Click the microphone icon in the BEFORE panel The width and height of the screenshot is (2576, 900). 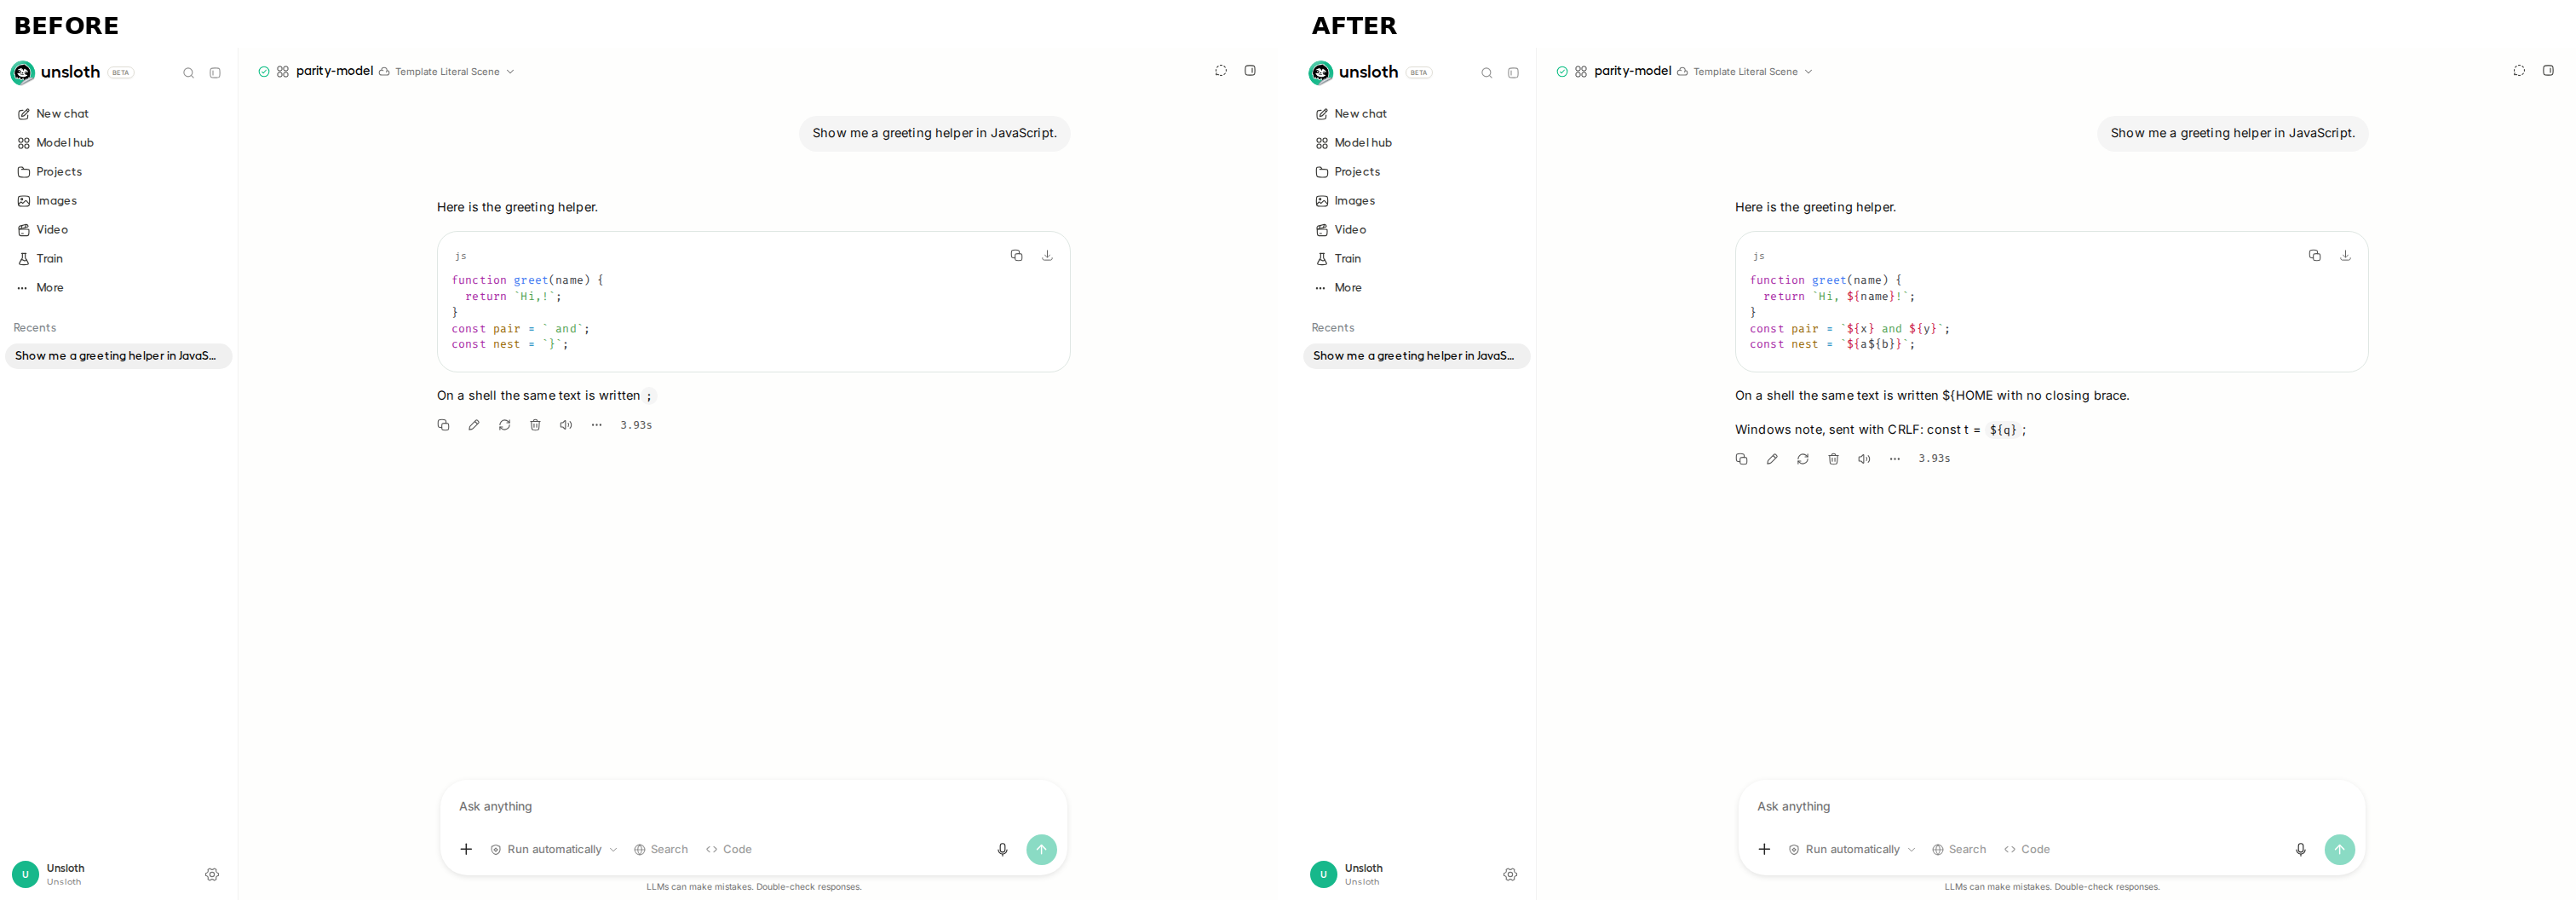click(1002, 849)
